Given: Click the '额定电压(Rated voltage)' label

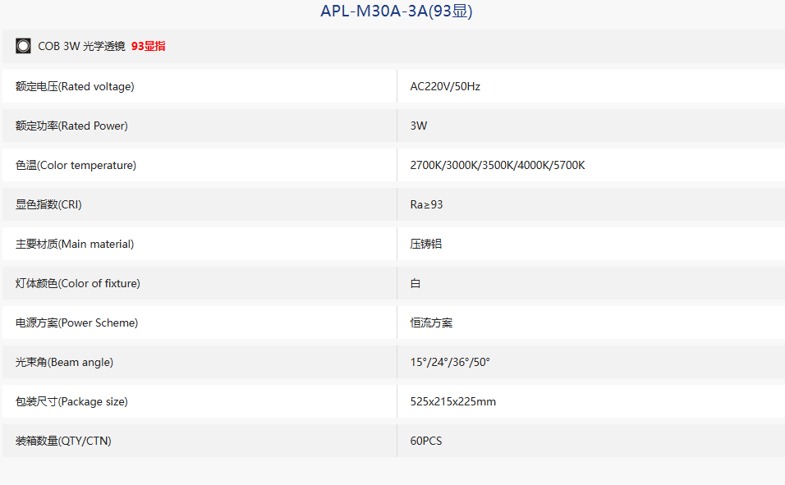Looking at the screenshot, I should tap(75, 87).
